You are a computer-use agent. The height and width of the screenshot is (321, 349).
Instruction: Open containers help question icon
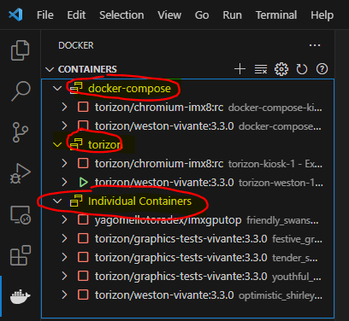(322, 69)
